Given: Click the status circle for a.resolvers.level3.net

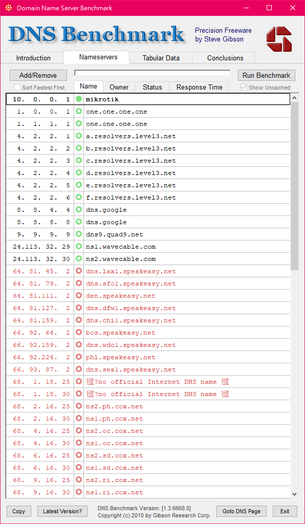Looking at the screenshot, I should coord(79,136).
